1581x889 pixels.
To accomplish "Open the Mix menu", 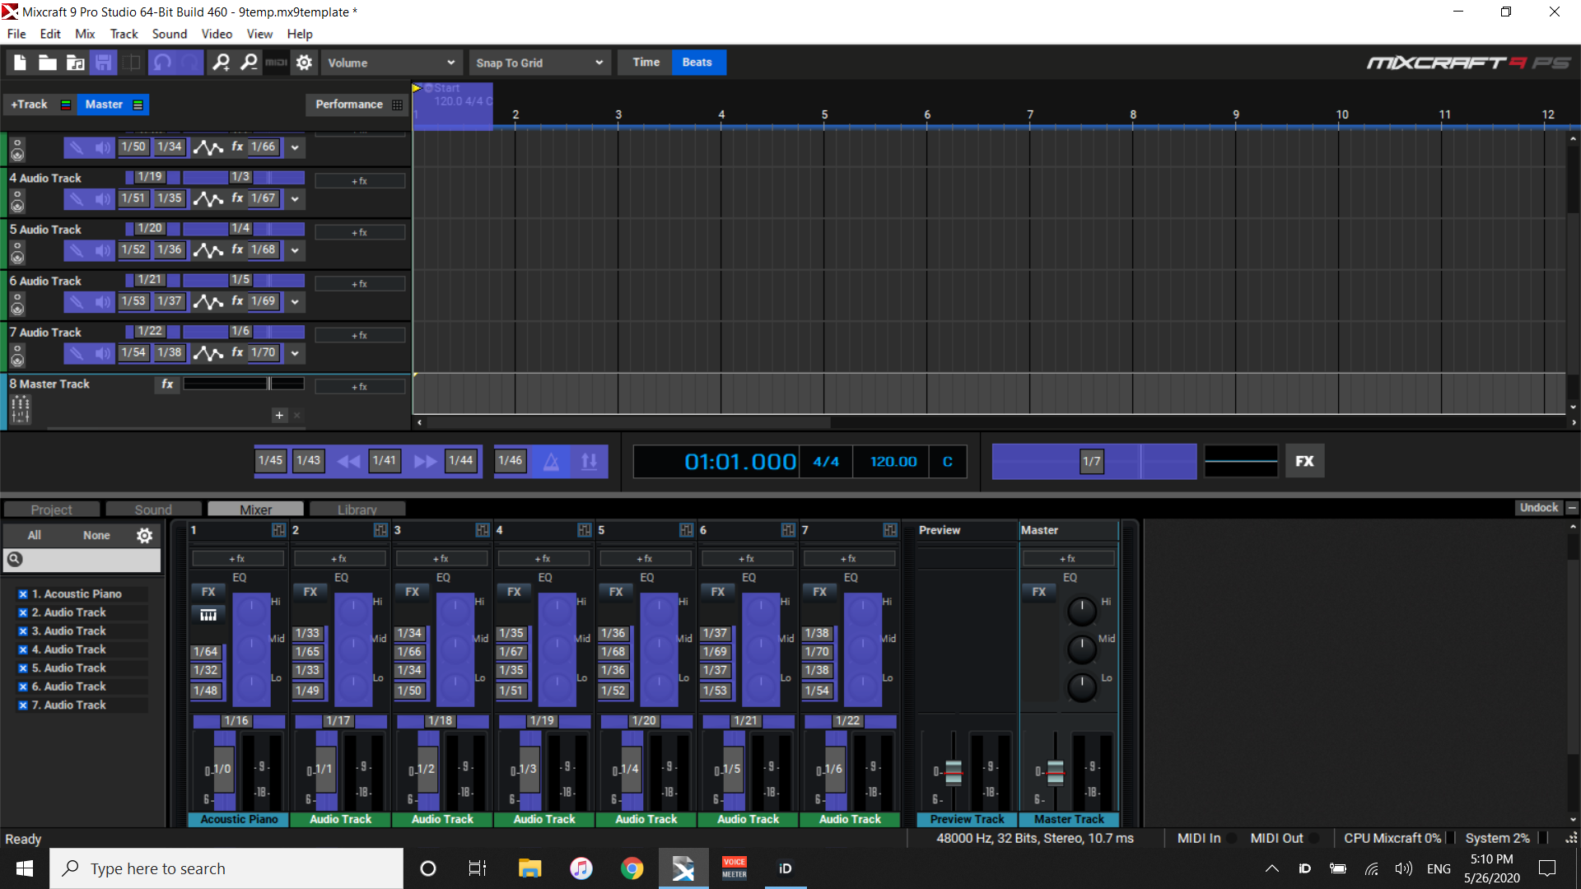I will (85, 34).
